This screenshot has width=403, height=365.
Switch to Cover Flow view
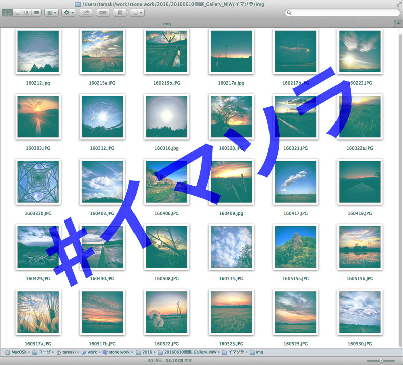tap(36, 13)
